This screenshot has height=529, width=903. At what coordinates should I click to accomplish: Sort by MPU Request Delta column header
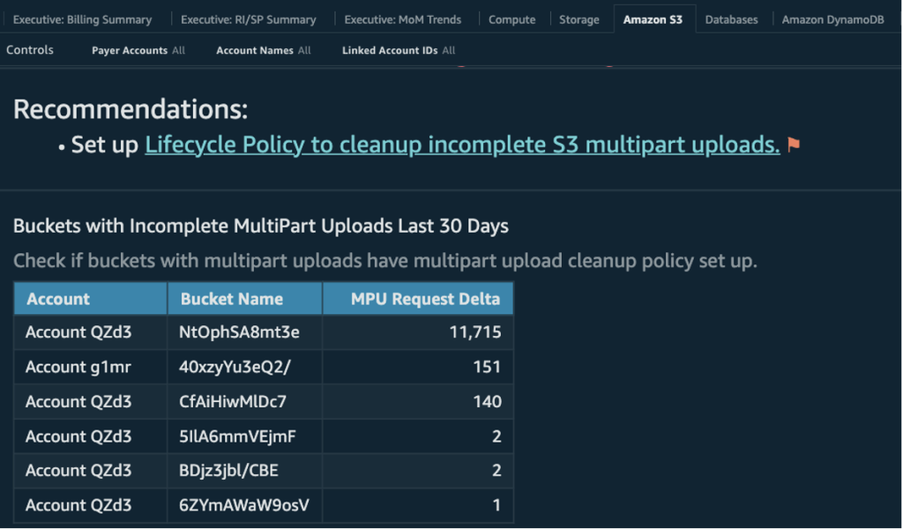418,299
